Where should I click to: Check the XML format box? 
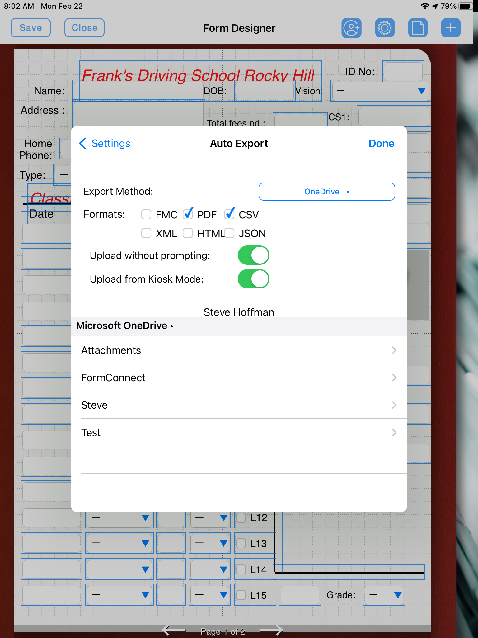146,233
